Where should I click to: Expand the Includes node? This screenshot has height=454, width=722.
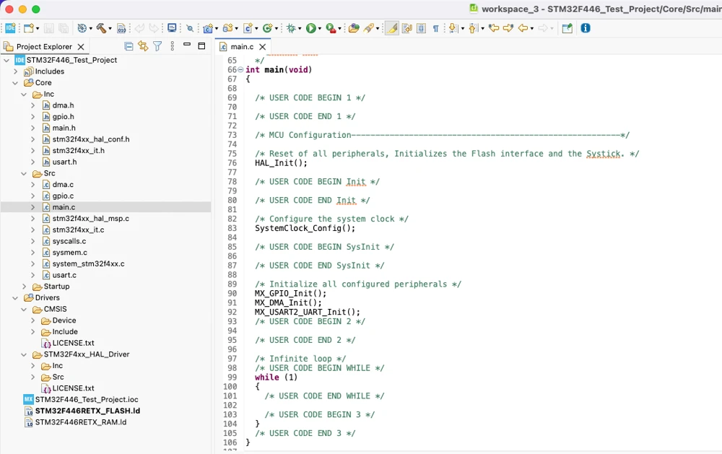click(x=15, y=71)
